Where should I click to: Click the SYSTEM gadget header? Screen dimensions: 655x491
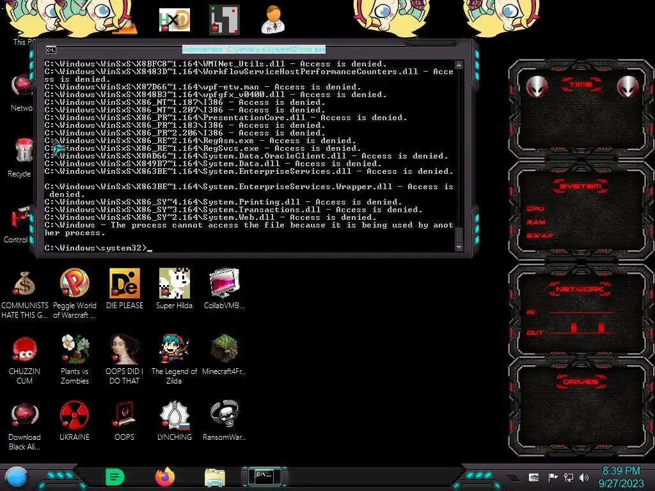[581, 186]
